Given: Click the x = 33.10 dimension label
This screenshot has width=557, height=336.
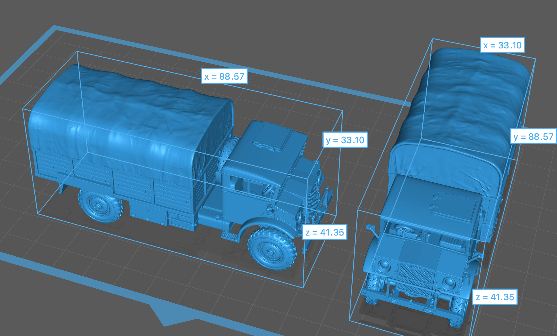Looking at the screenshot, I should [502, 45].
